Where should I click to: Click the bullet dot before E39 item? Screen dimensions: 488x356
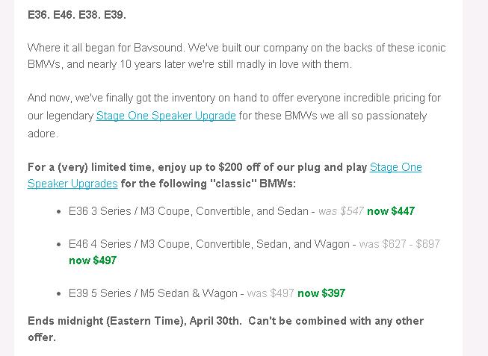pos(59,294)
